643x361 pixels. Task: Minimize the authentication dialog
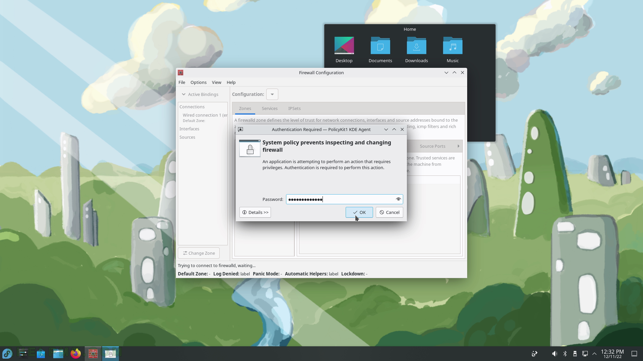pos(386,129)
